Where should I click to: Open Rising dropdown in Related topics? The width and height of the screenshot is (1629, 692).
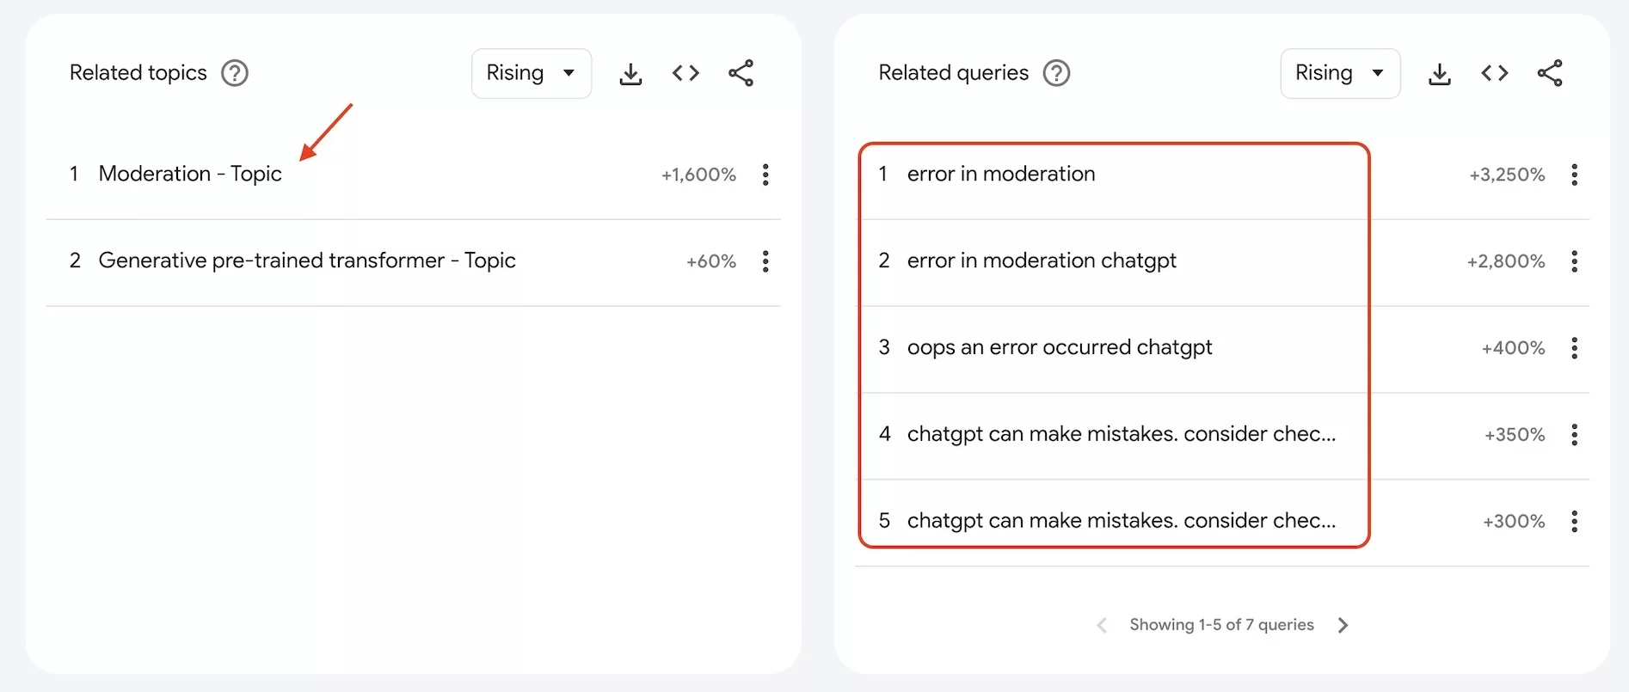coord(531,74)
